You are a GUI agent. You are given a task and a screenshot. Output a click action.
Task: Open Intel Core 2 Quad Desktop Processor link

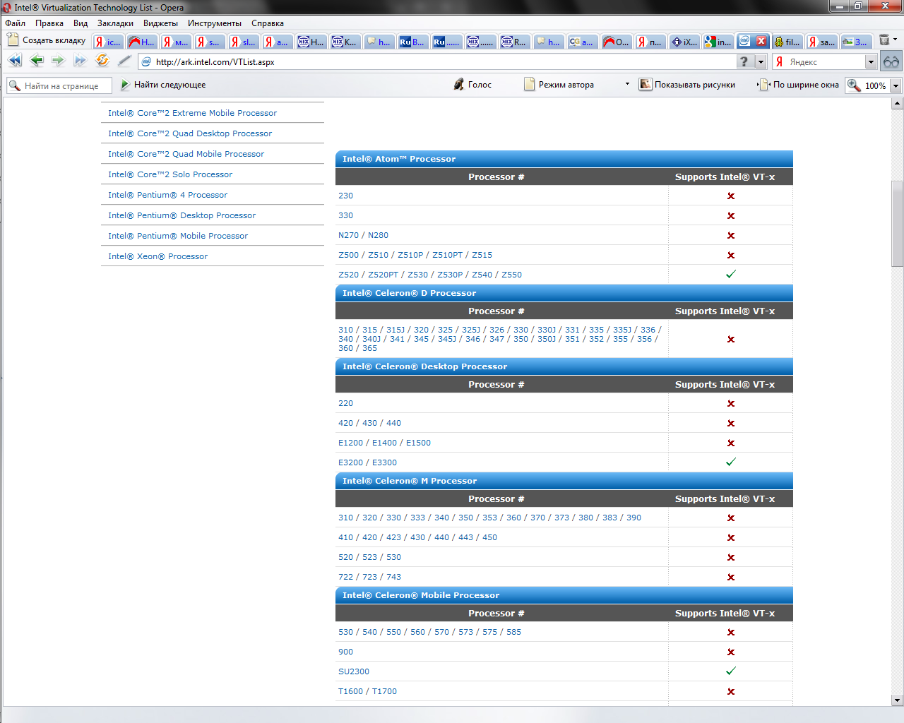[x=190, y=133]
